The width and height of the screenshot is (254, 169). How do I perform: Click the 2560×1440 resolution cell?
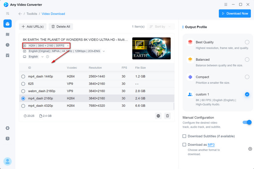pos(97,77)
